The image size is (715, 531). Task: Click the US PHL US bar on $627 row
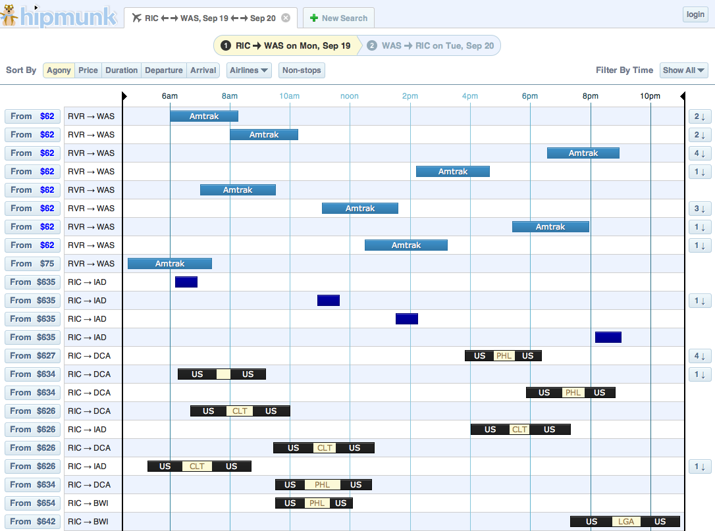click(504, 355)
